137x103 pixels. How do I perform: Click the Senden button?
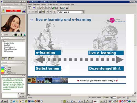[x=22, y=96]
